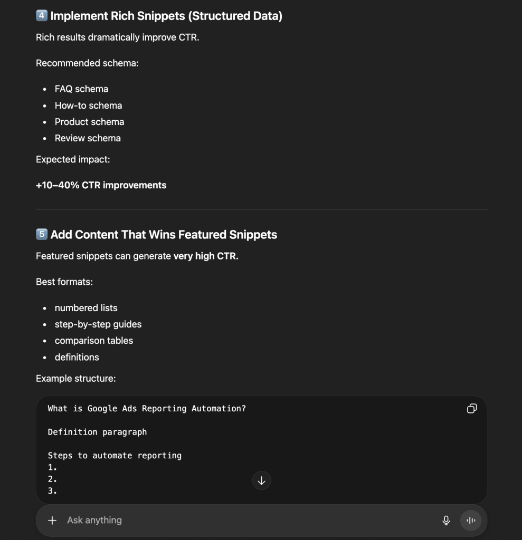Image resolution: width=522 pixels, height=540 pixels.
Task: Click the Steps to automate reporting code line
Action: coord(115,456)
